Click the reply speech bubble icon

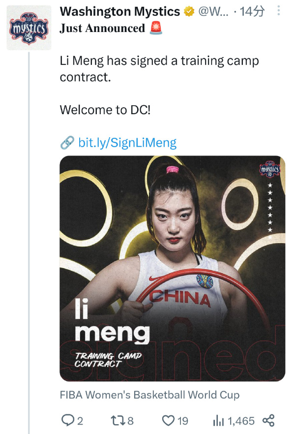[67, 420]
